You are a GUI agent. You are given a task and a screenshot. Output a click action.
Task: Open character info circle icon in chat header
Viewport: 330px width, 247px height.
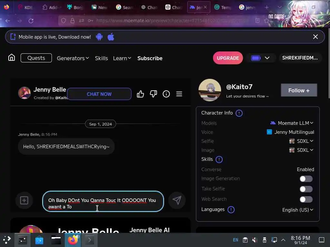tap(166, 94)
